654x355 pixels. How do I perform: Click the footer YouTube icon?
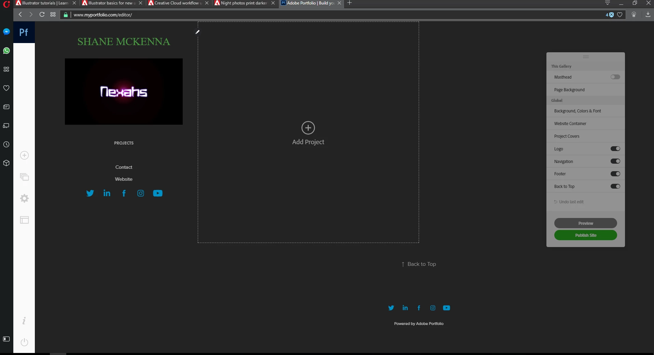click(446, 308)
